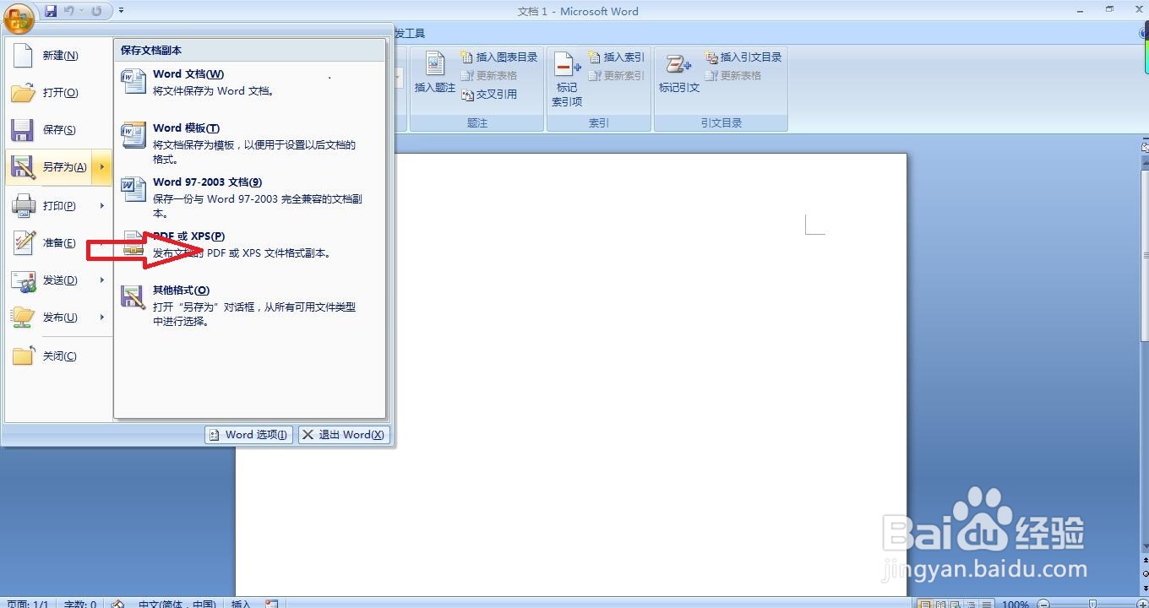Toggle the 插入 mode in the status bar

[241, 605]
